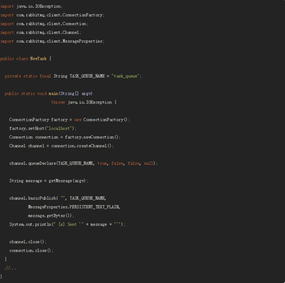Click the channel.queueDeclare line
The image size is (285, 283).
[x=84, y=163]
